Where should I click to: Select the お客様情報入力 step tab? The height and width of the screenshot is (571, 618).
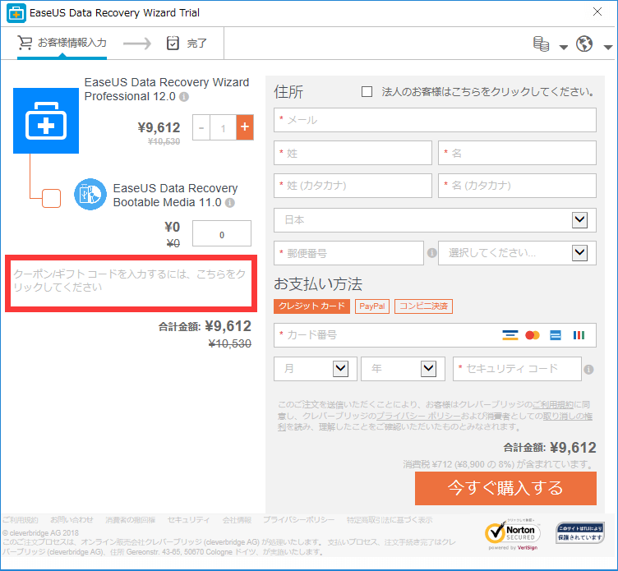tap(62, 43)
